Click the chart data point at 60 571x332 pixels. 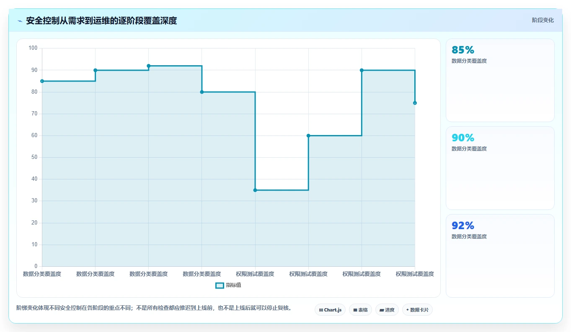point(308,135)
